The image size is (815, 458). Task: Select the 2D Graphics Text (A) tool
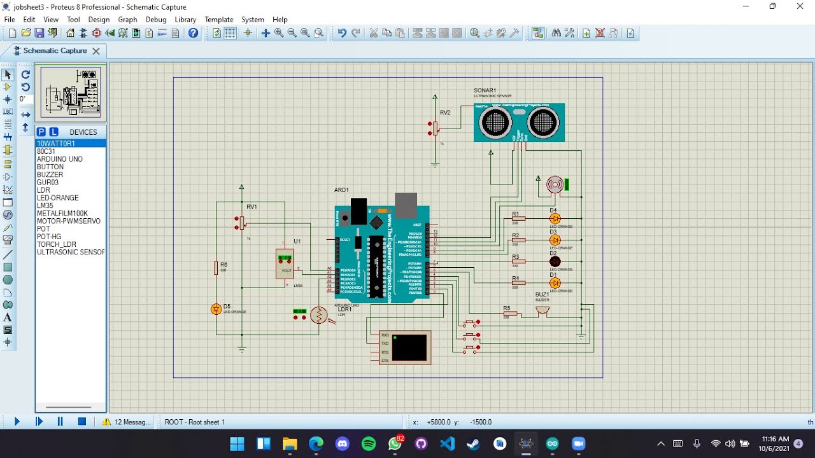click(x=8, y=317)
